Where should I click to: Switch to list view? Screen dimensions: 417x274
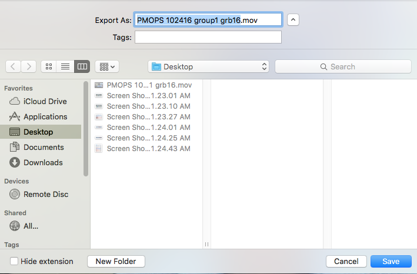(x=65, y=66)
